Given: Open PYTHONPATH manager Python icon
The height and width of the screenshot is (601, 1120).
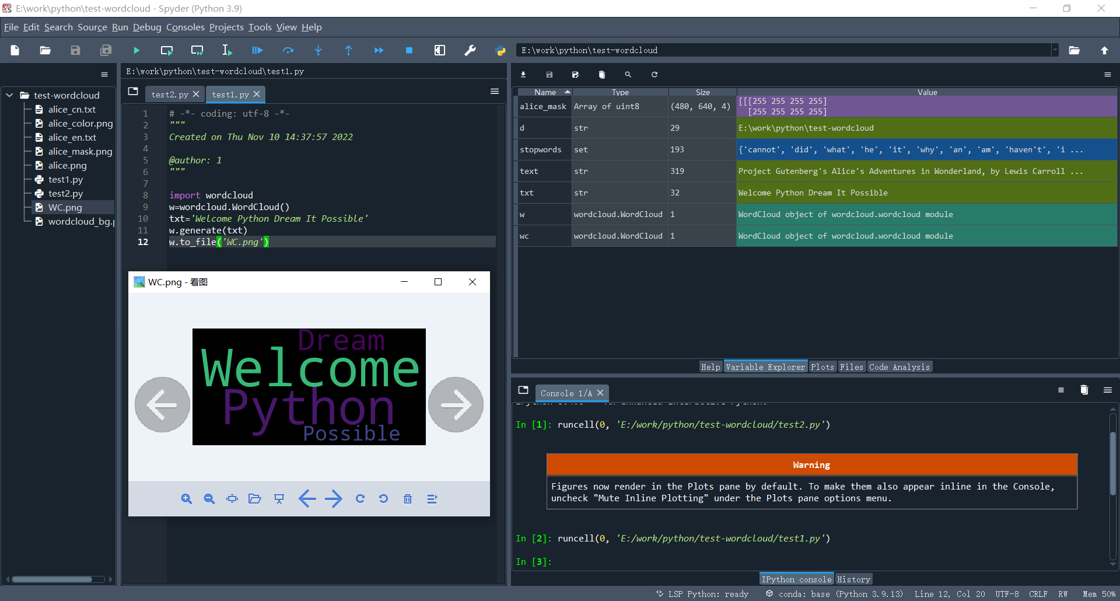Looking at the screenshot, I should 501,51.
